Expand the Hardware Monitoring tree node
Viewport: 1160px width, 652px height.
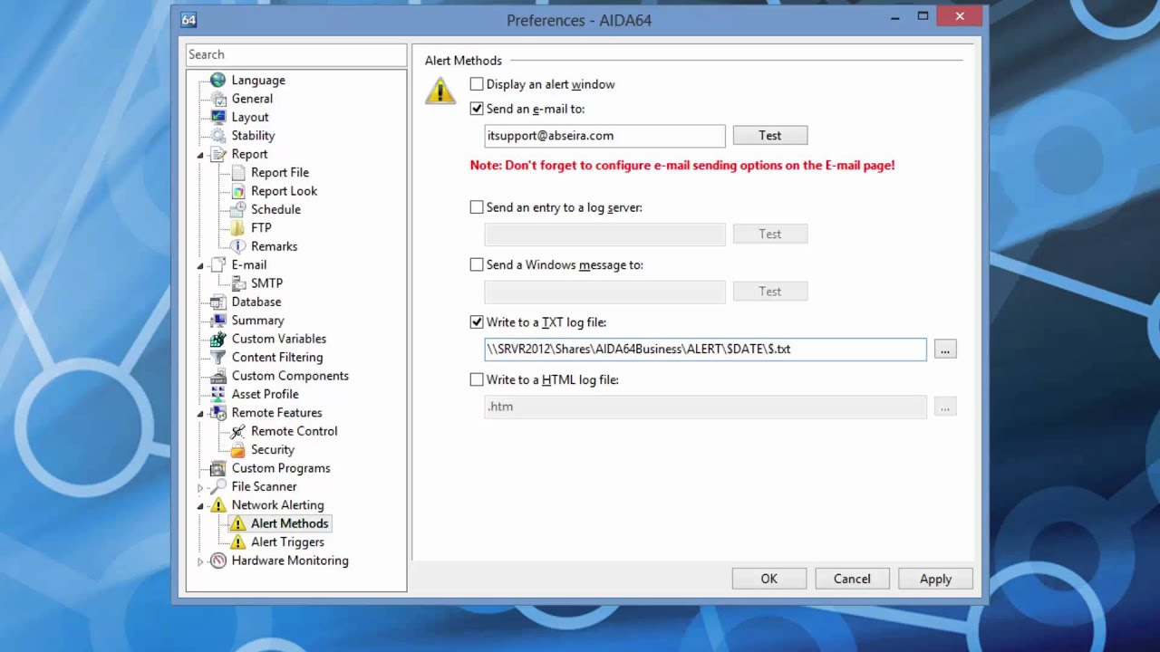[201, 561]
